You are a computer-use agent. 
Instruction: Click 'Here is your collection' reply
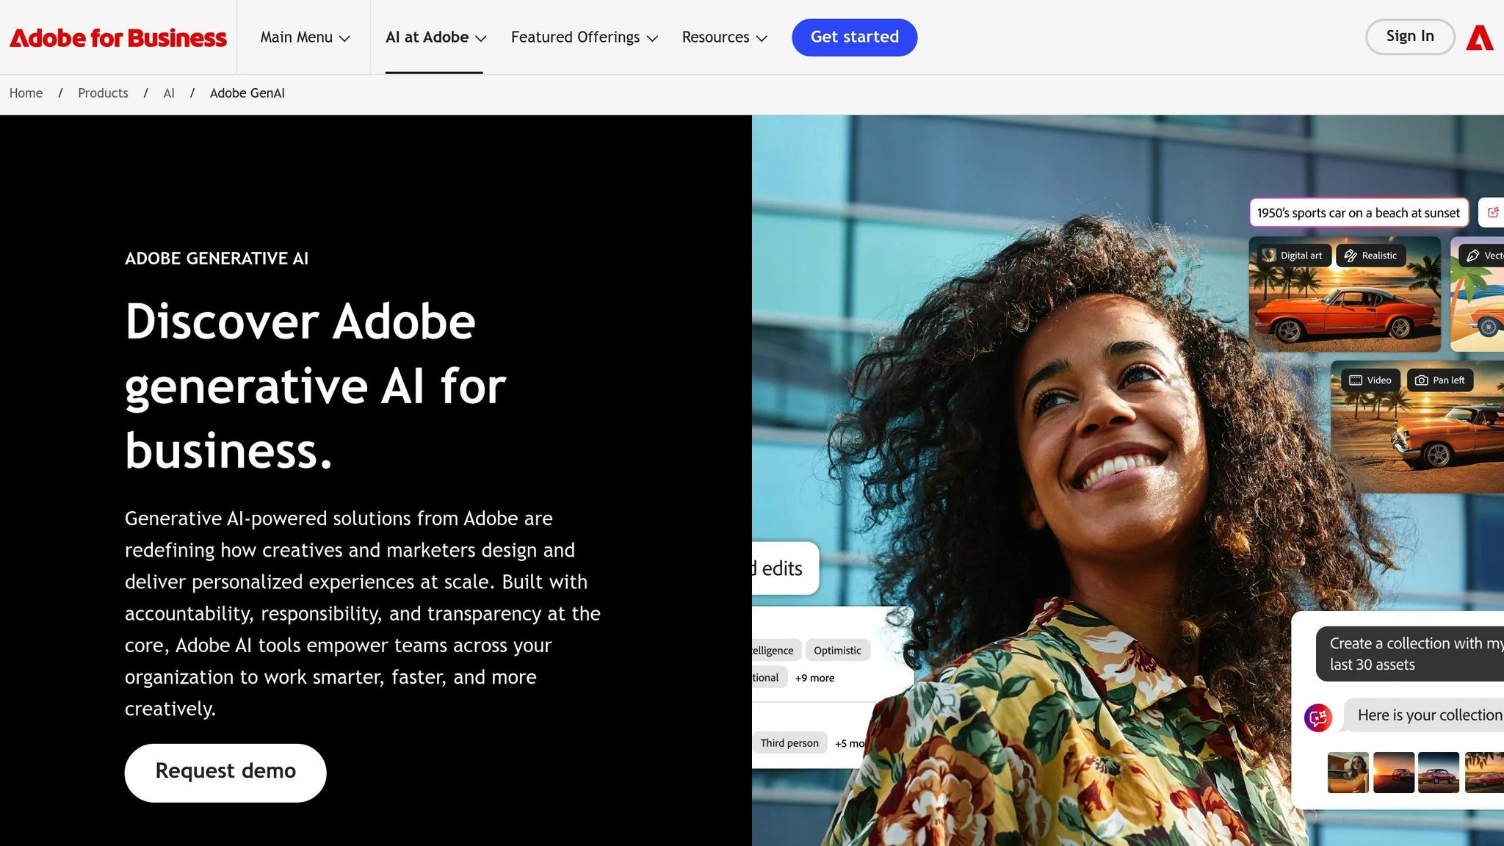pyautogui.click(x=1424, y=715)
